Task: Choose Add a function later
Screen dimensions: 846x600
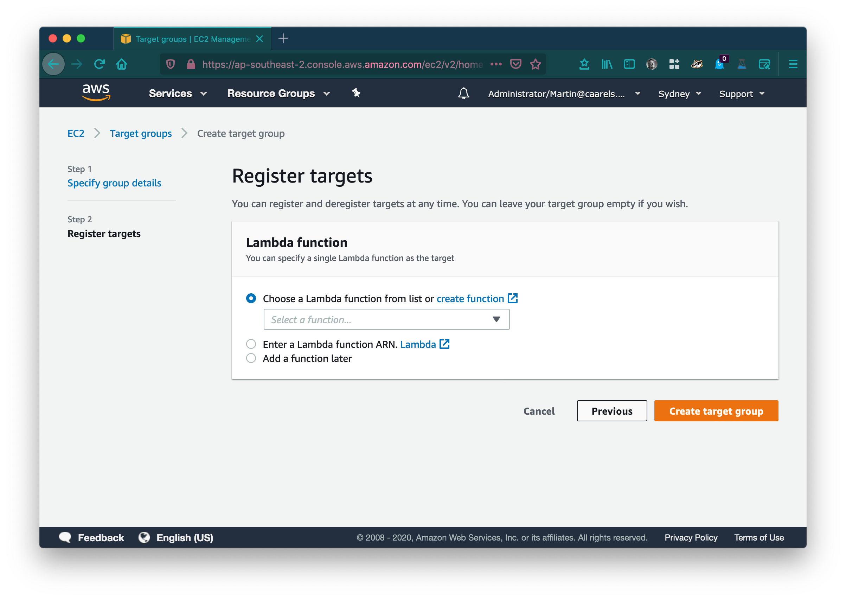Action: click(251, 358)
